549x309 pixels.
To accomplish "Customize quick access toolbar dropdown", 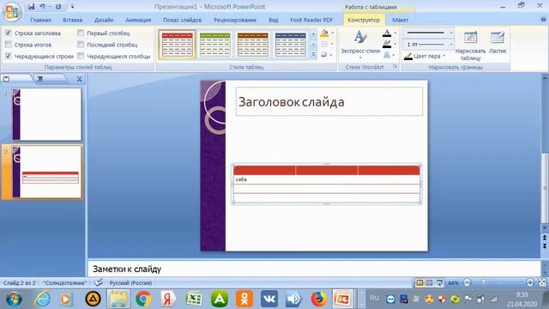I will pos(72,7).
